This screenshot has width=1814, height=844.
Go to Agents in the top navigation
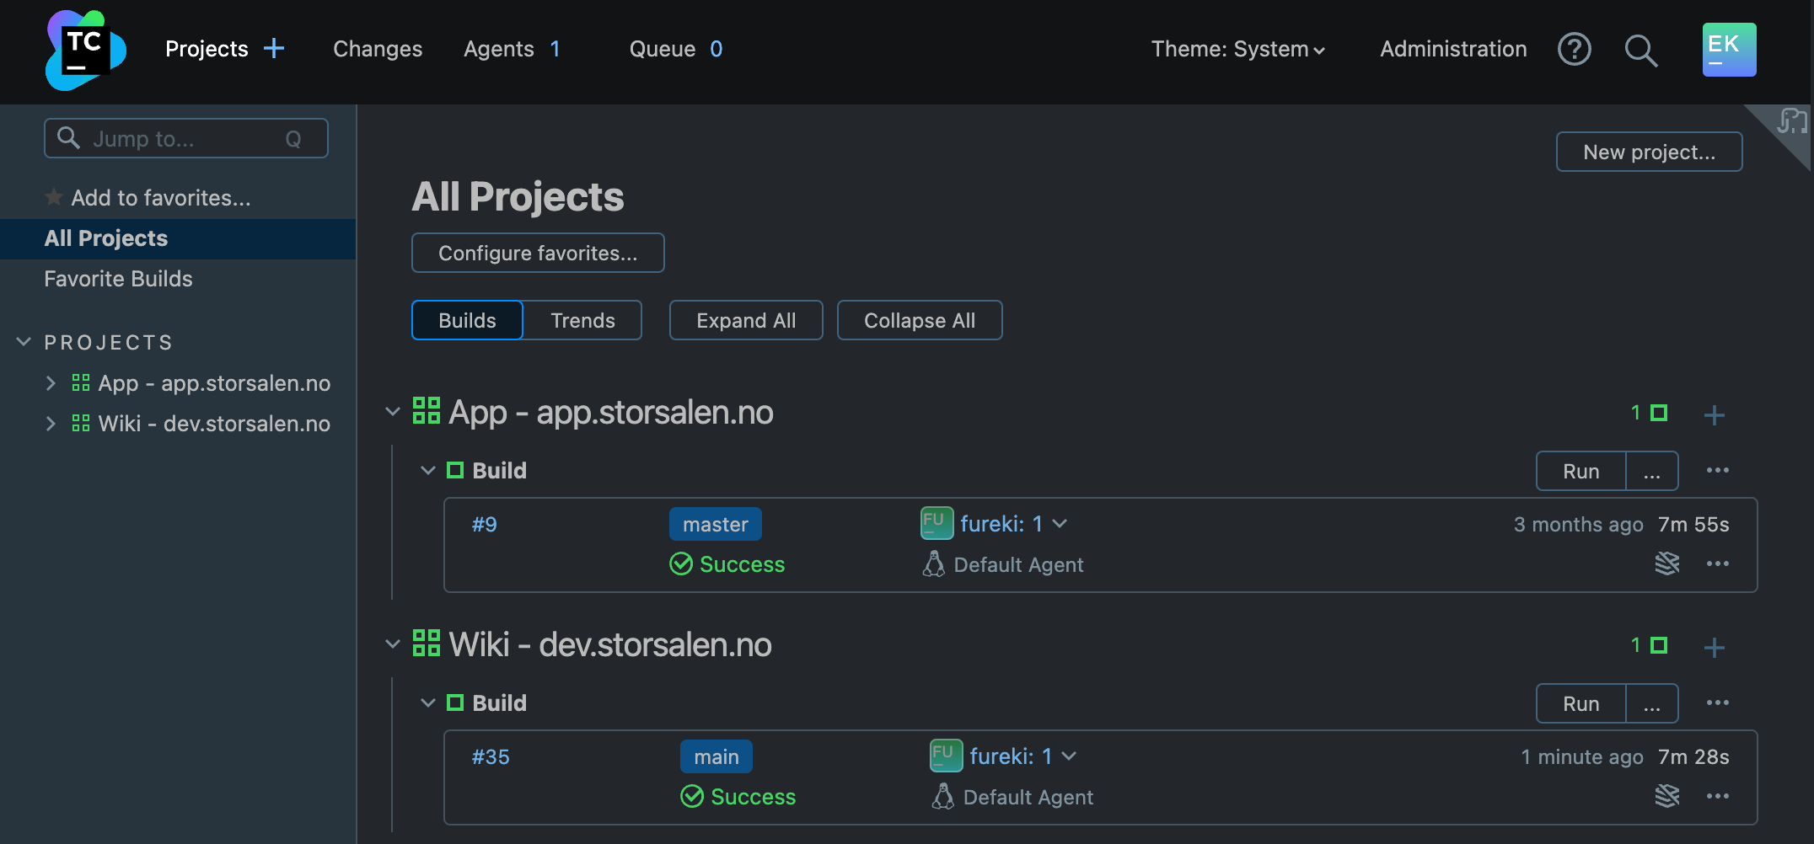(x=499, y=50)
